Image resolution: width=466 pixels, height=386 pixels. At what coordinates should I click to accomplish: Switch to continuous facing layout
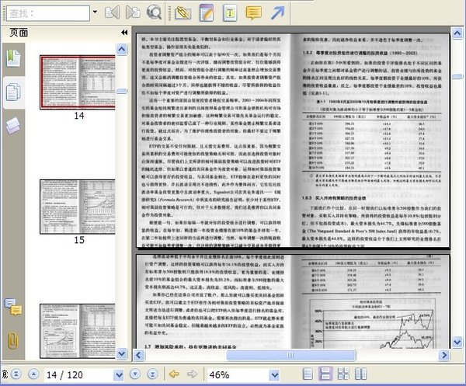343,374
